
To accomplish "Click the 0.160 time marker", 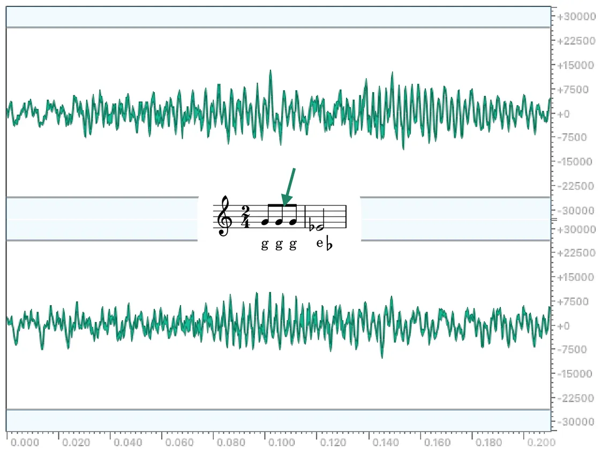I will tap(437, 442).
